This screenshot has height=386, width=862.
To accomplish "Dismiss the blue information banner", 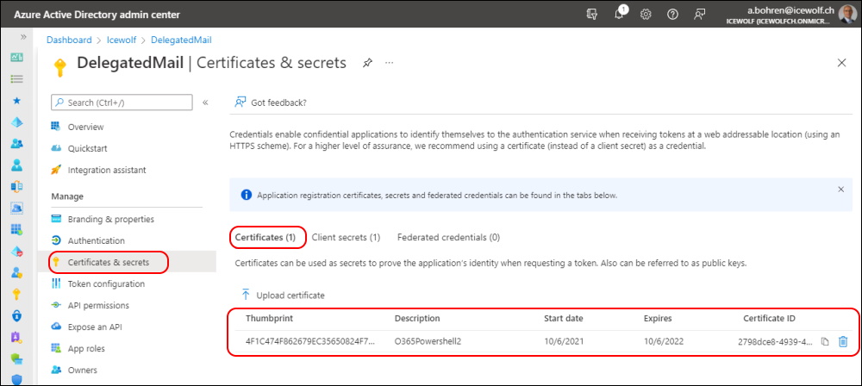I will (840, 190).
